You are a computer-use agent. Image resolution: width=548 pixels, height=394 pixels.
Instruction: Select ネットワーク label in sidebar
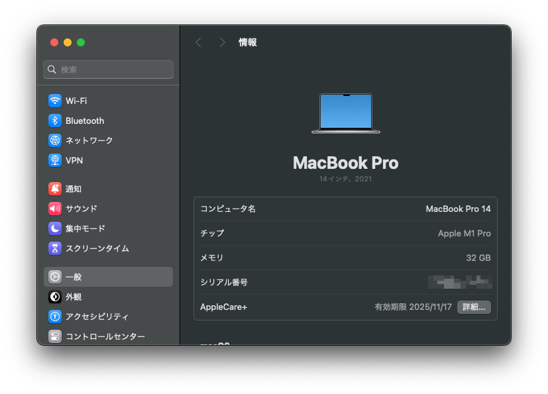point(89,140)
